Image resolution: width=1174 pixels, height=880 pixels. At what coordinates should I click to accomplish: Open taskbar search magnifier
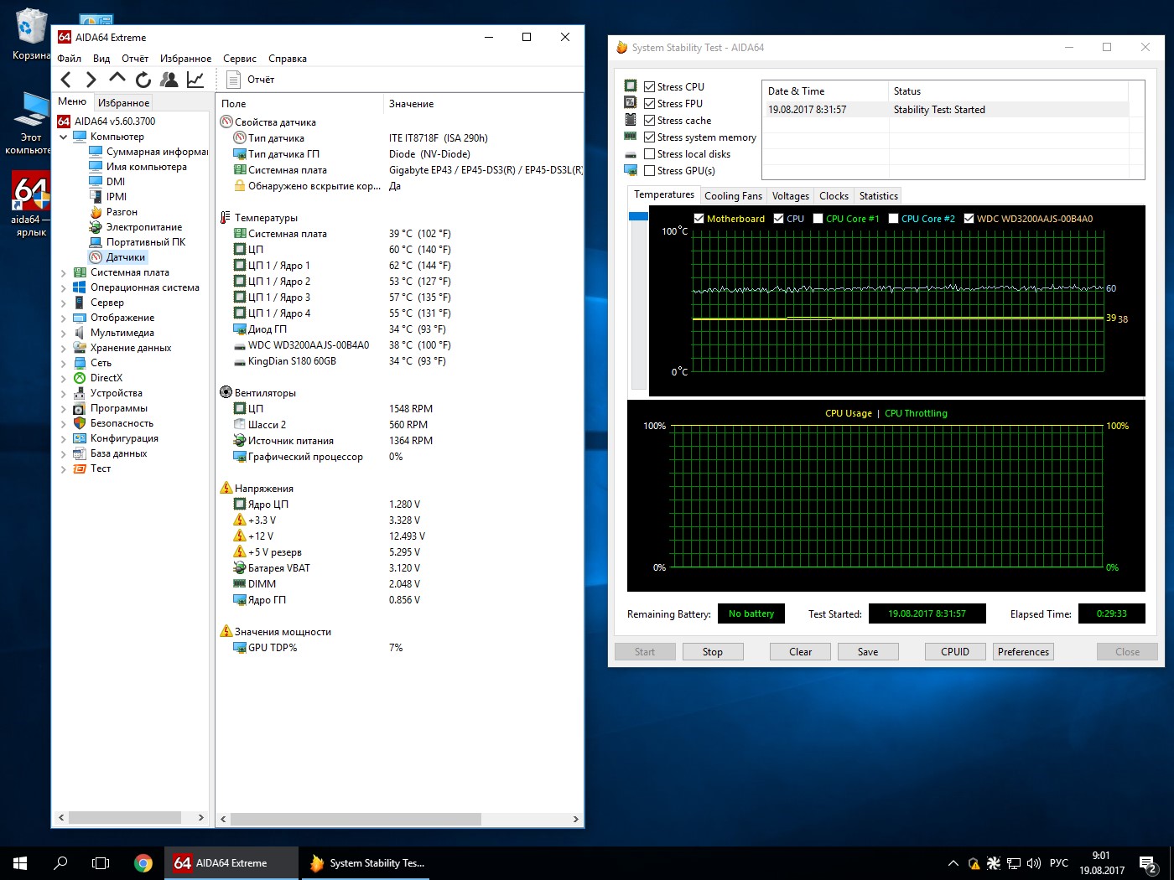[x=60, y=863]
